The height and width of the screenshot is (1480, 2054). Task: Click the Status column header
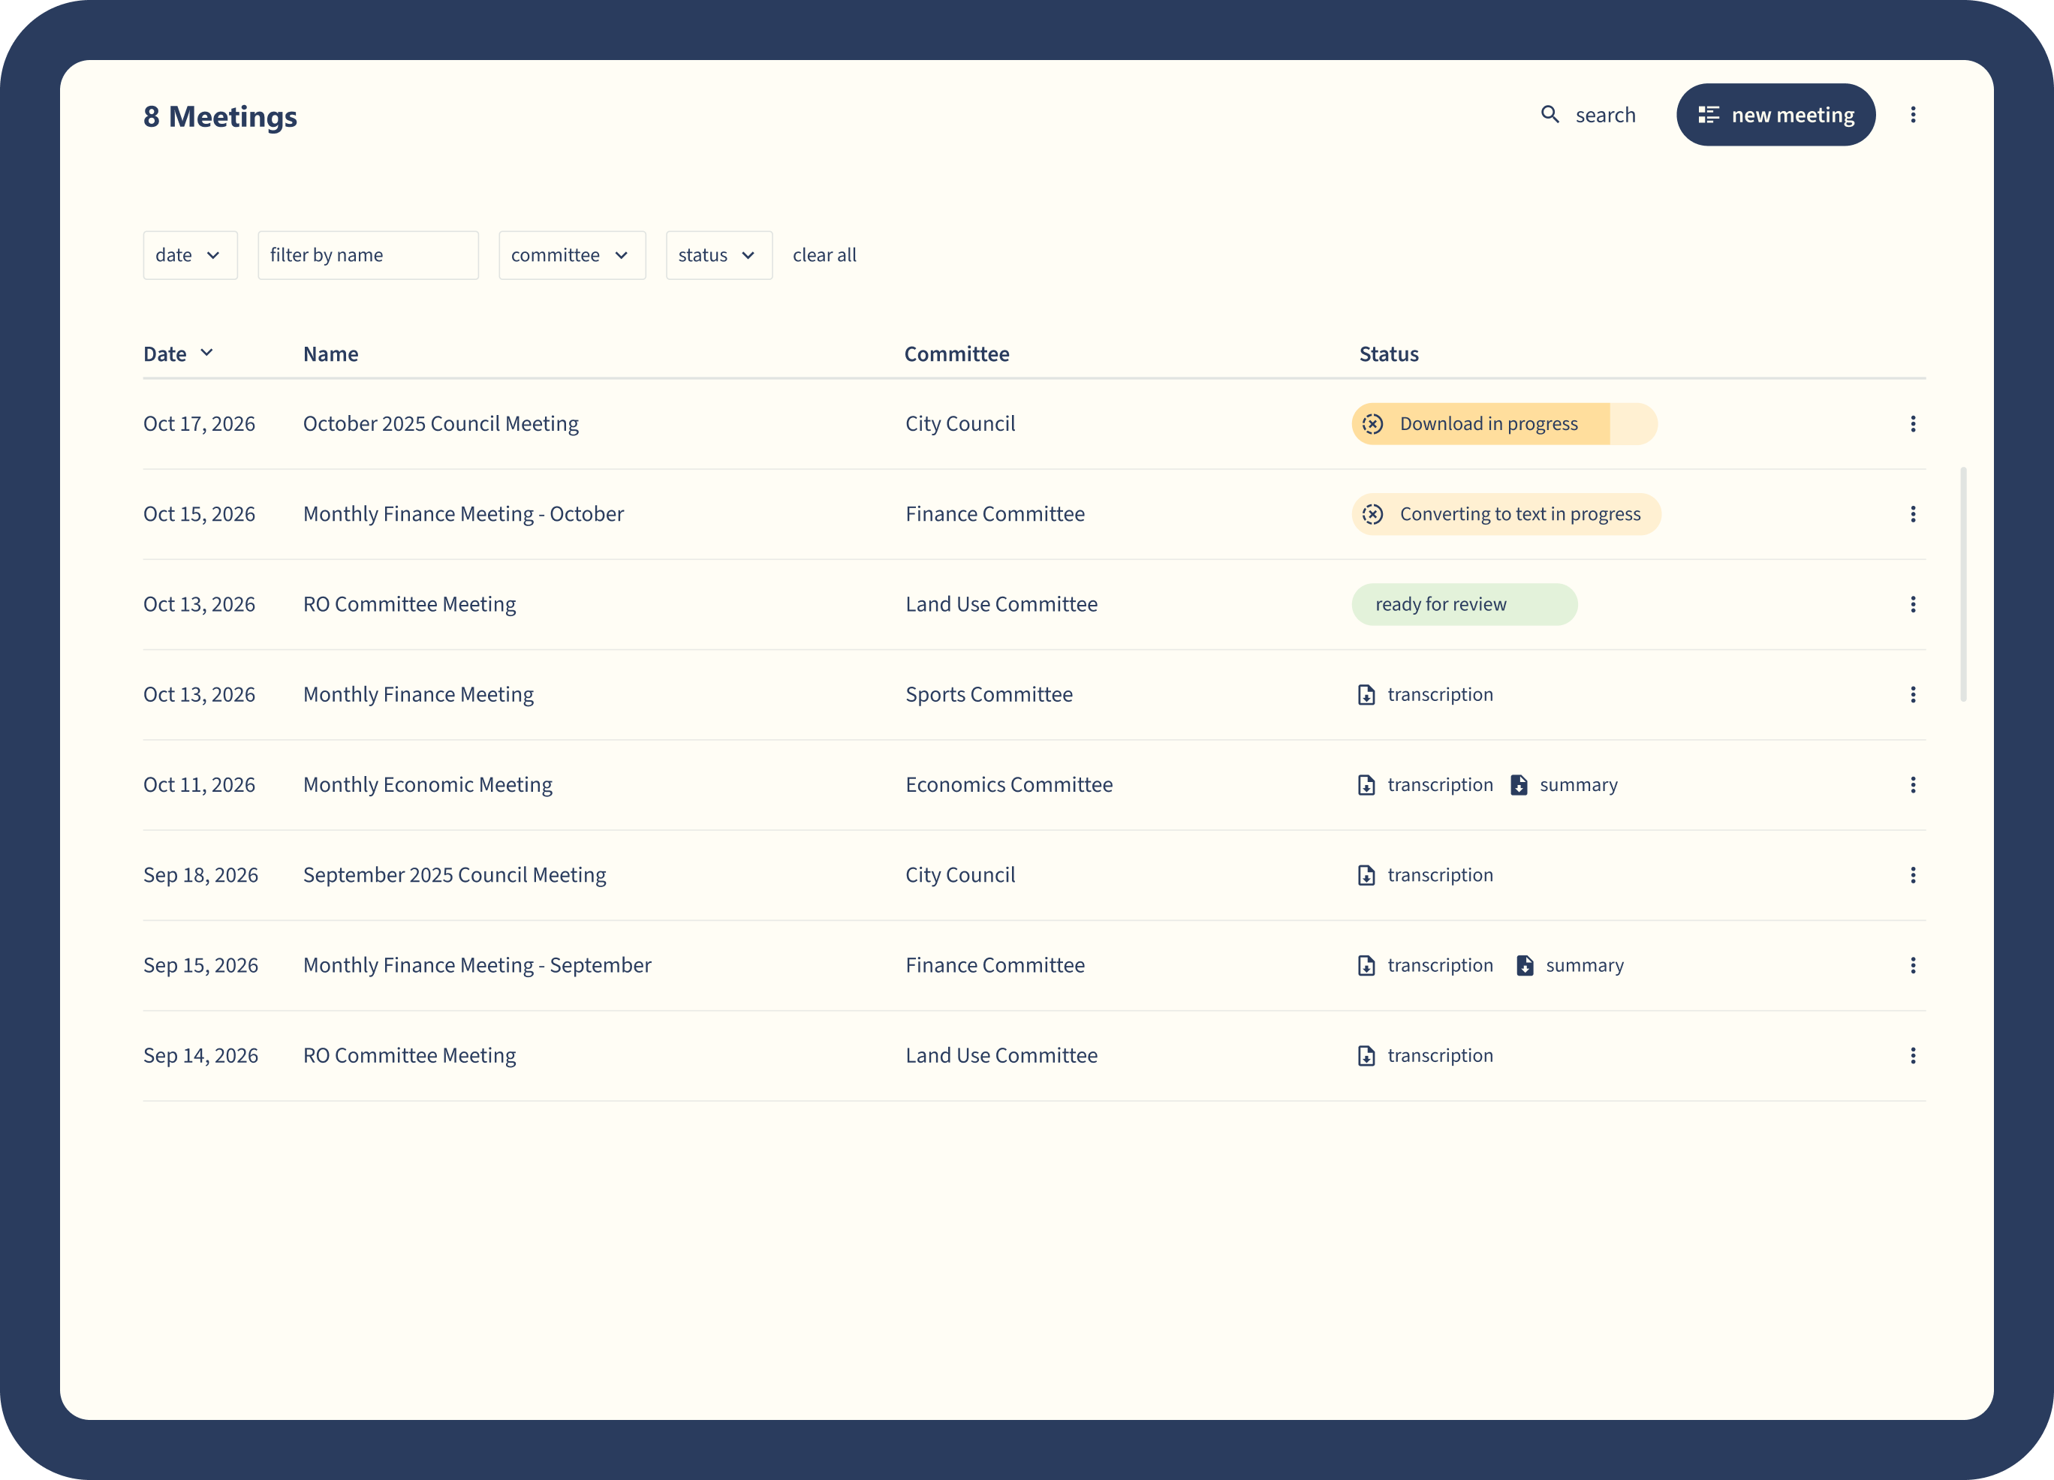[x=1388, y=354]
